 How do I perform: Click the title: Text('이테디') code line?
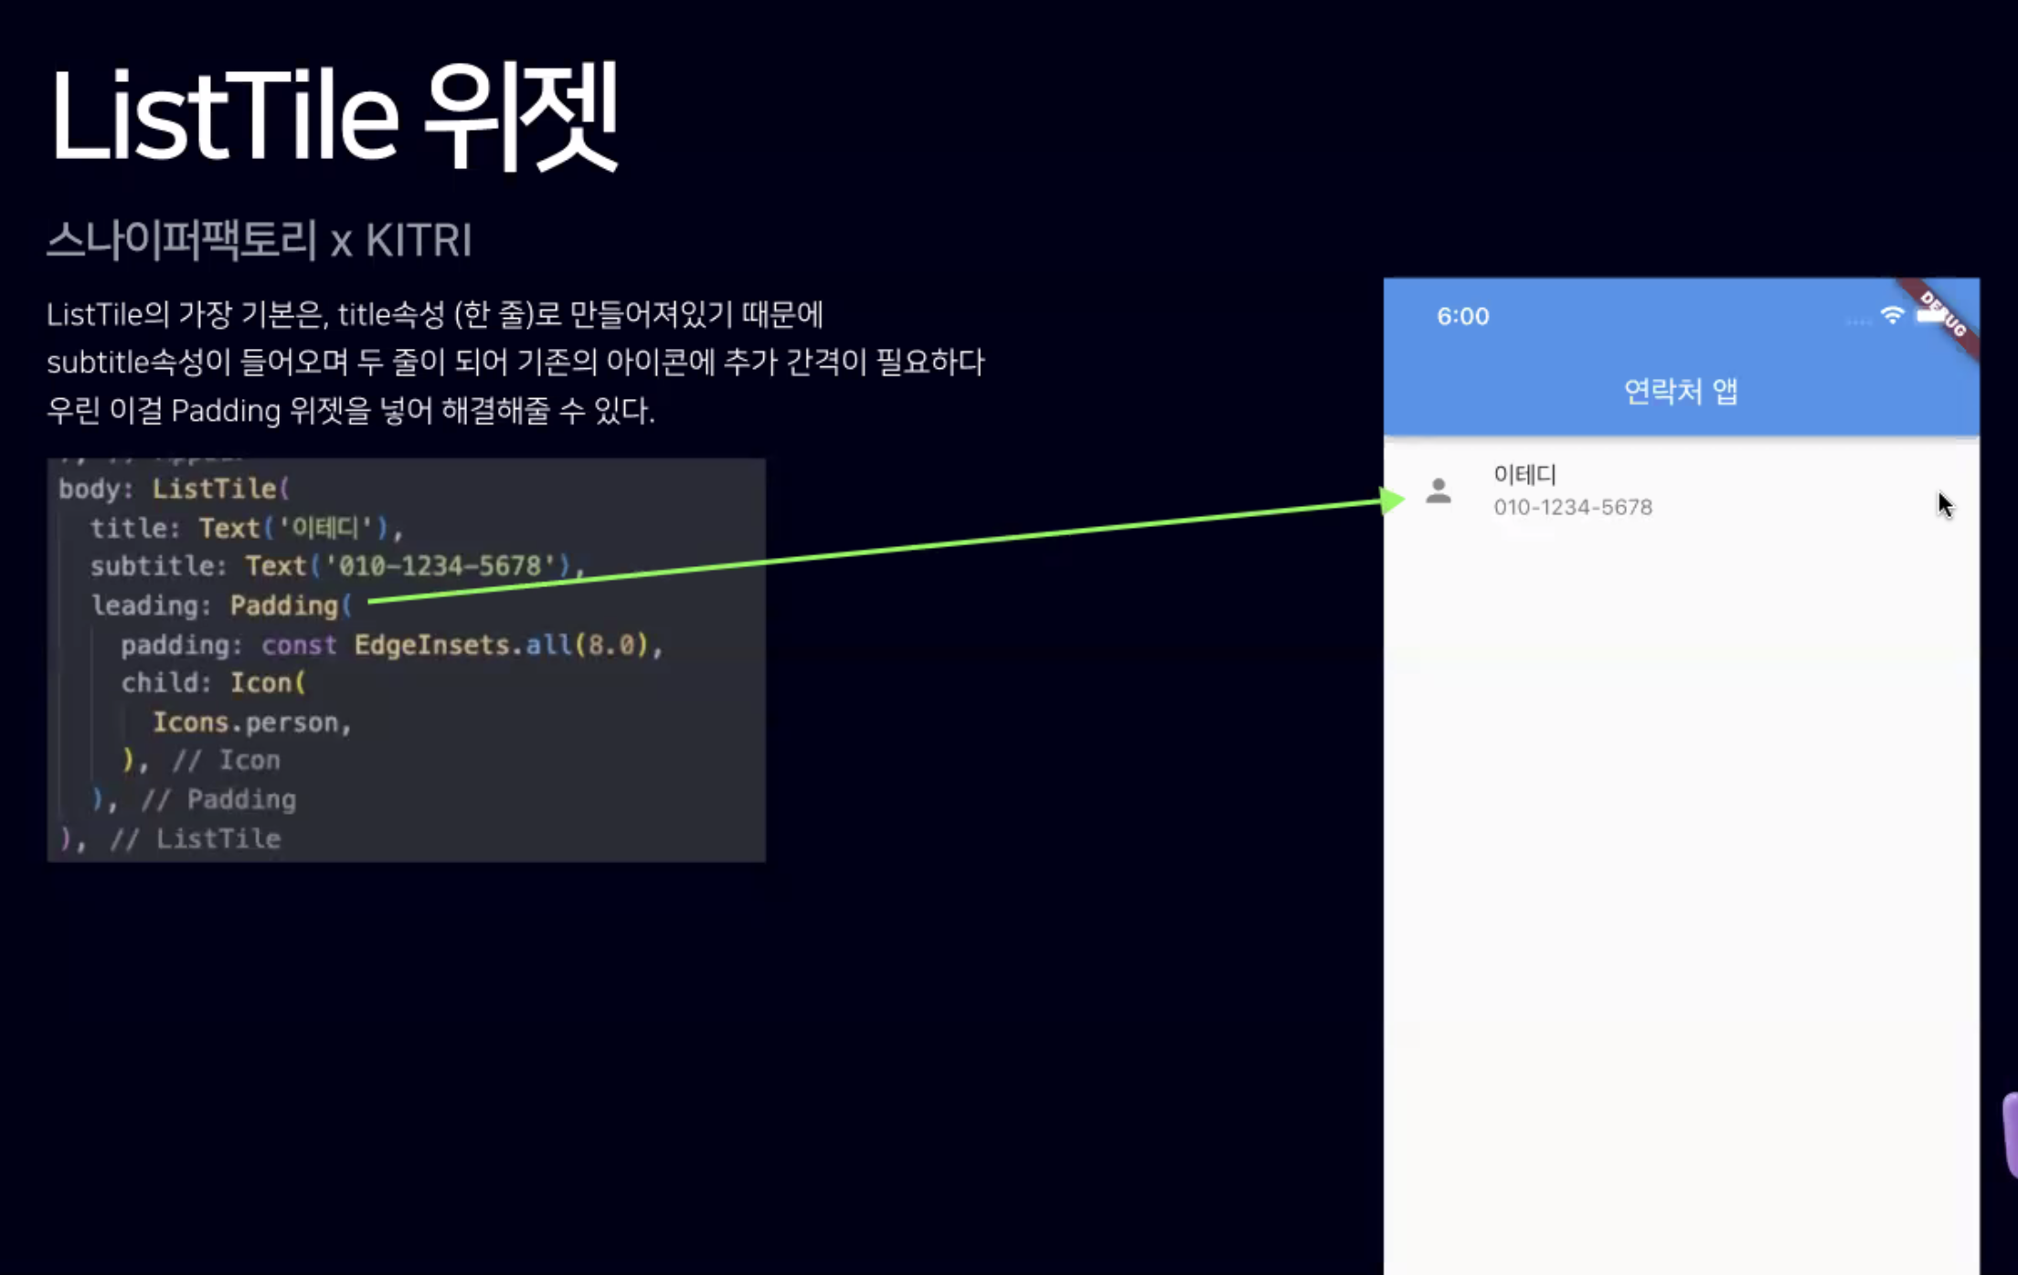[246, 528]
